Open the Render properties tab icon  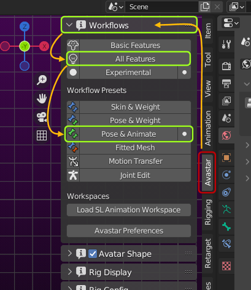pyautogui.click(x=226, y=66)
